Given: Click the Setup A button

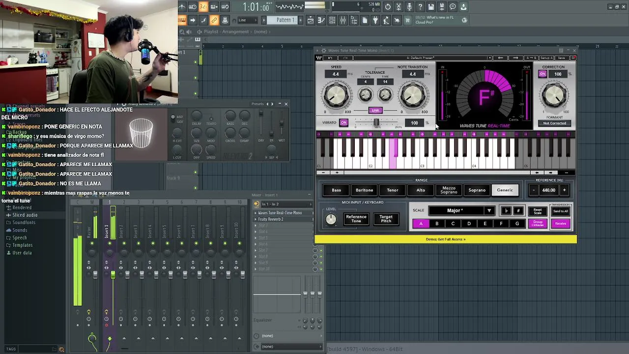Looking at the screenshot, I should [546, 58].
